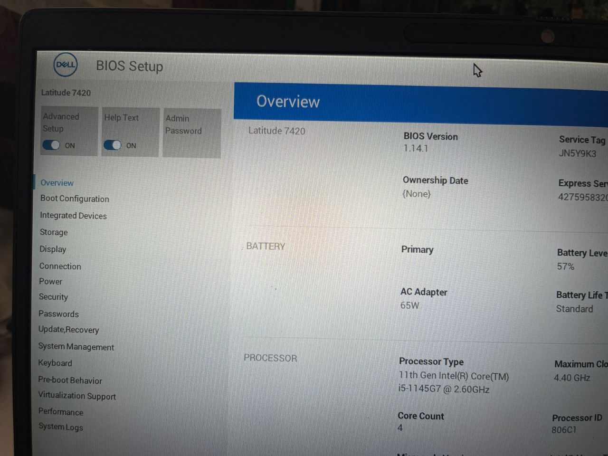Click the AC Adapter label

pos(424,292)
